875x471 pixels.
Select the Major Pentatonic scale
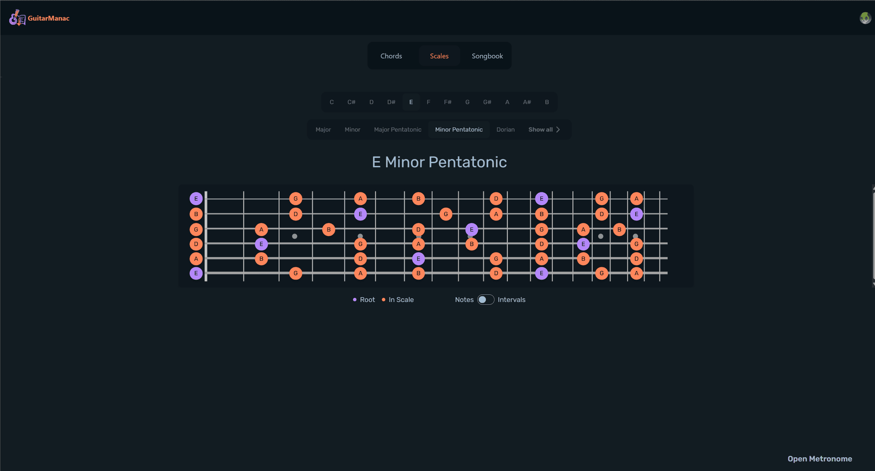click(x=397, y=129)
